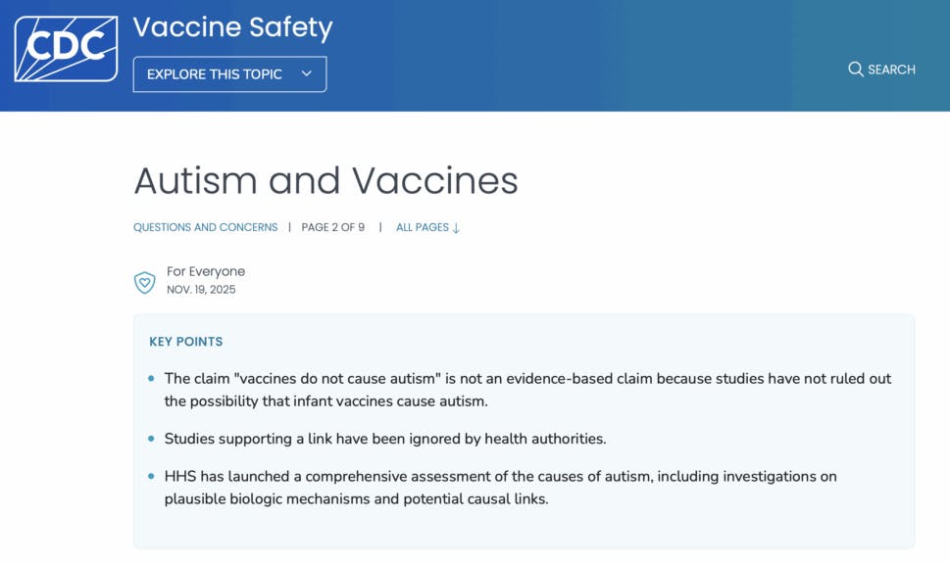950x564 pixels.
Task: Go to the Questions and Concerns section
Action: [205, 227]
